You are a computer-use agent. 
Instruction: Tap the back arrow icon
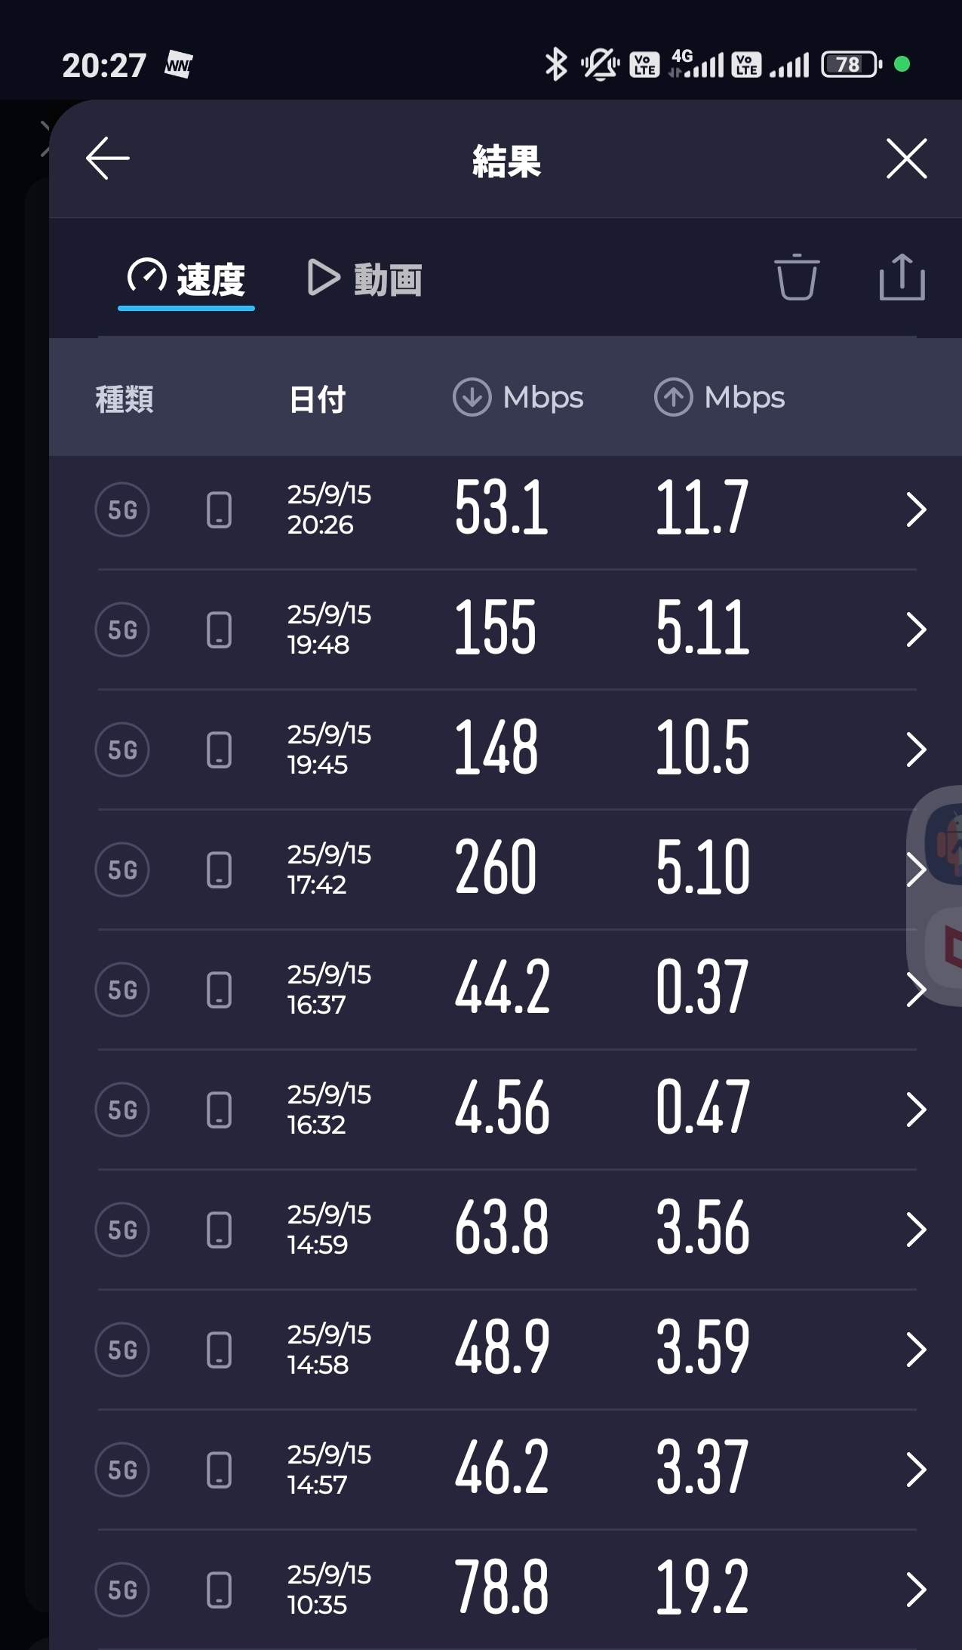(x=108, y=159)
